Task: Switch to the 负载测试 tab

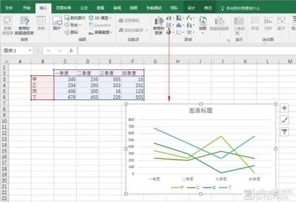Action: pos(154,8)
